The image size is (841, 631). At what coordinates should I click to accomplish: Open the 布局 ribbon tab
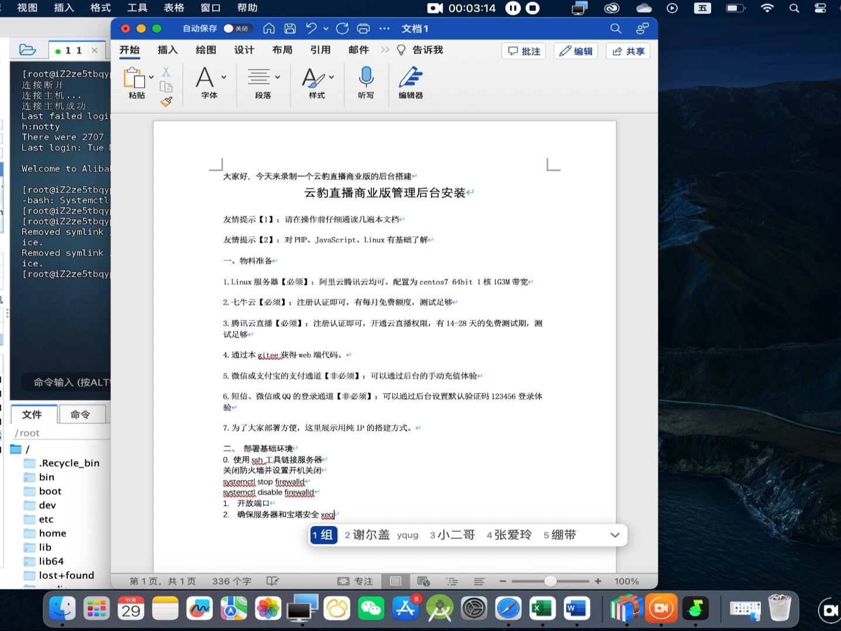pos(282,50)
